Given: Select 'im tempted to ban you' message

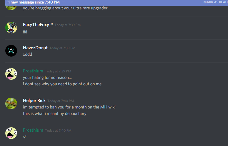Looking at the screenshot, I should pyautogui.click(x=69, y=107).
